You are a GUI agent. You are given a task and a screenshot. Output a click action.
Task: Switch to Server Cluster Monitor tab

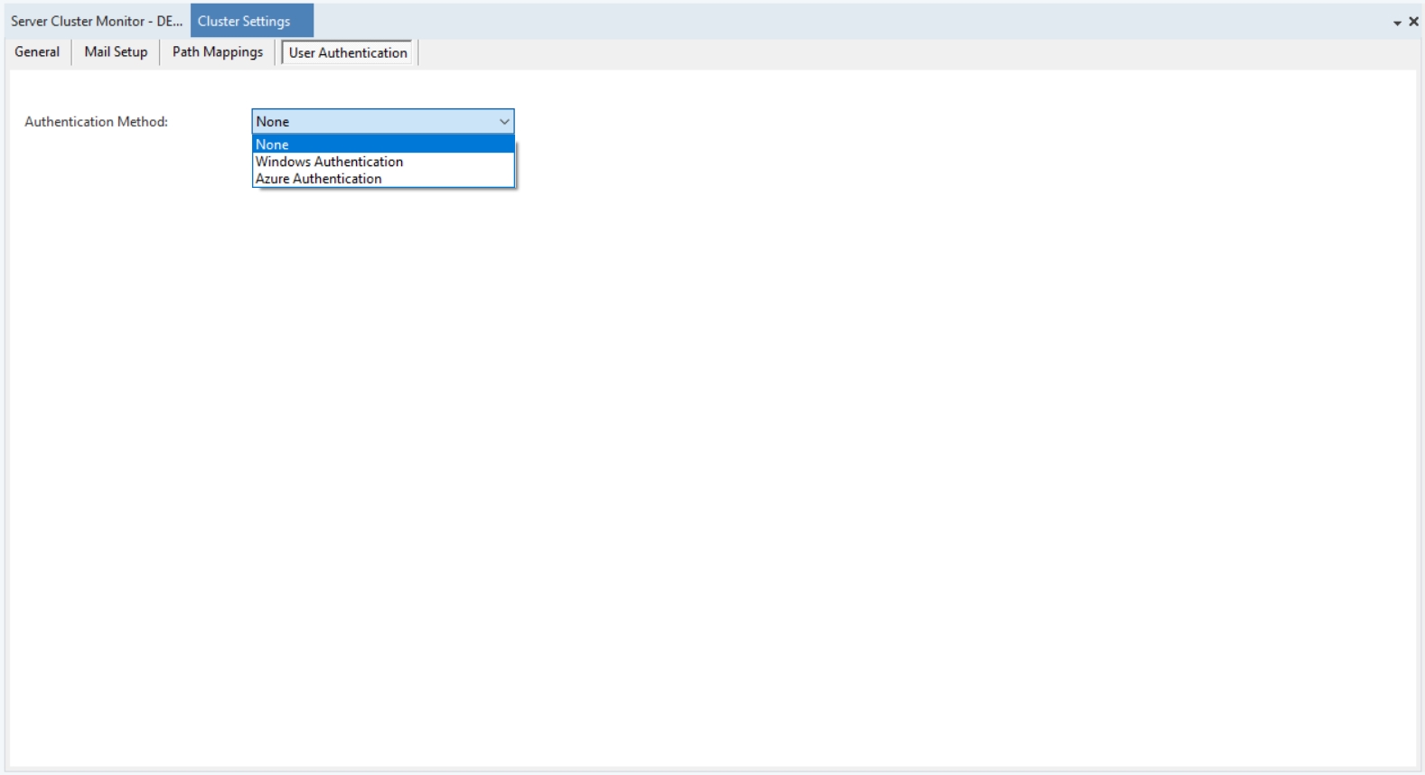pyautogui.click(x=96, y=21)
